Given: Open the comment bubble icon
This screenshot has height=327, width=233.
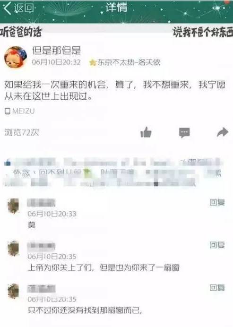Looking at the screenshot, I should (184, 133).
